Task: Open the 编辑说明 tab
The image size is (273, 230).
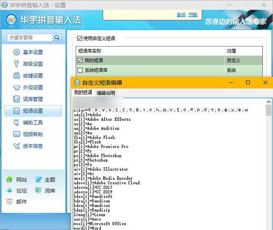Action: 106,93
